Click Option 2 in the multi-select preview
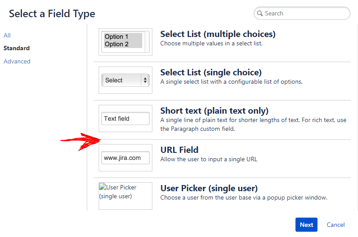The image size is (358, 237). 117,44
